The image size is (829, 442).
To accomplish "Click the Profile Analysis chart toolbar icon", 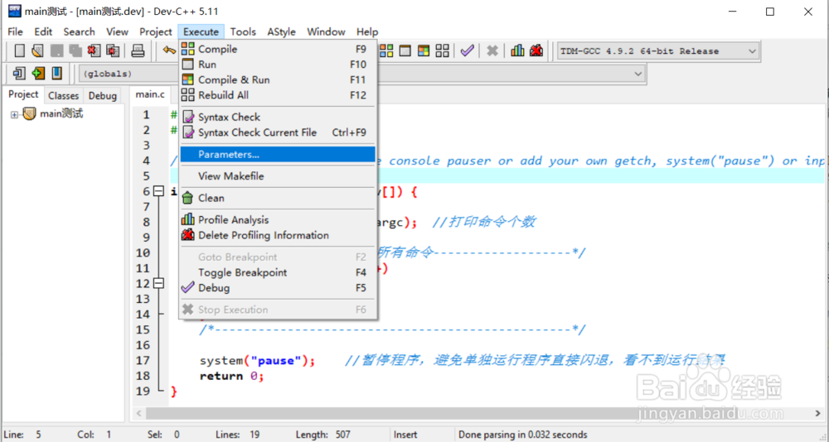I will pos(517,50).
